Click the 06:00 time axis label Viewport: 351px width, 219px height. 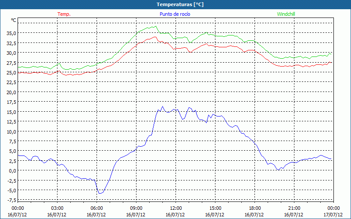[x=97, y=208]
